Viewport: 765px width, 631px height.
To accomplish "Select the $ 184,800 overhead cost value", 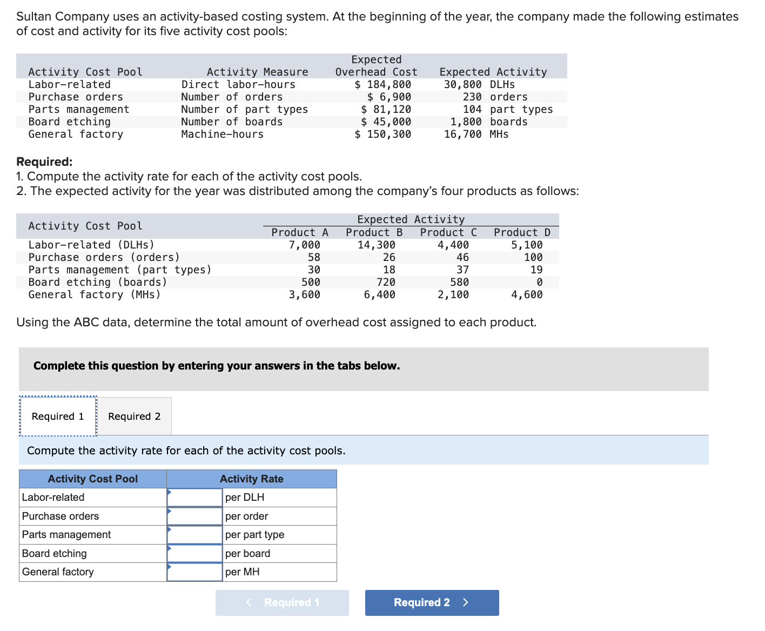I will click(383, 84).
